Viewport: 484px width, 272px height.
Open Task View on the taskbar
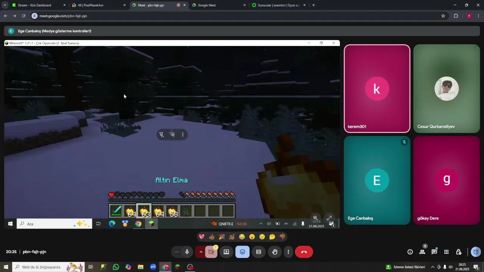[x=91, y=267]
